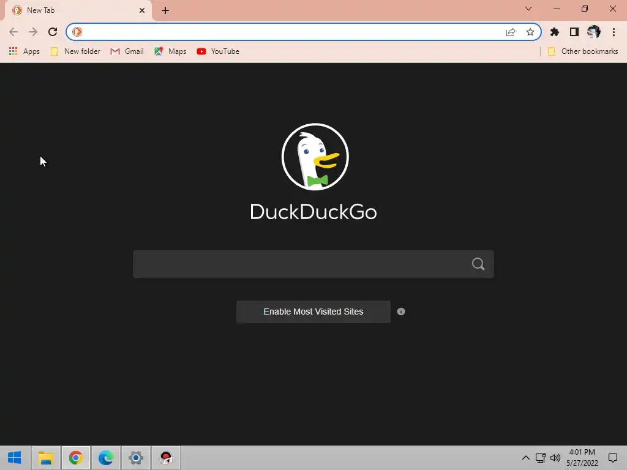Click the browser forward arrow

tap(33, 32)
